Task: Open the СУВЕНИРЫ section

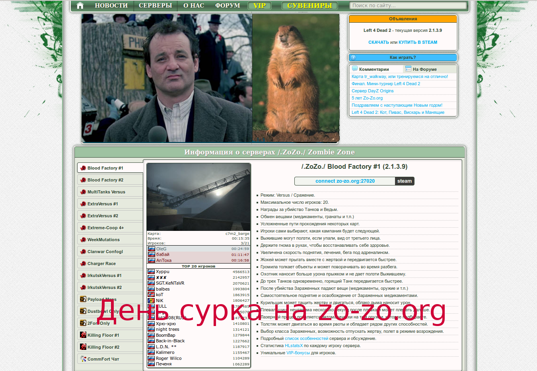Action: (x=309, y=6)
